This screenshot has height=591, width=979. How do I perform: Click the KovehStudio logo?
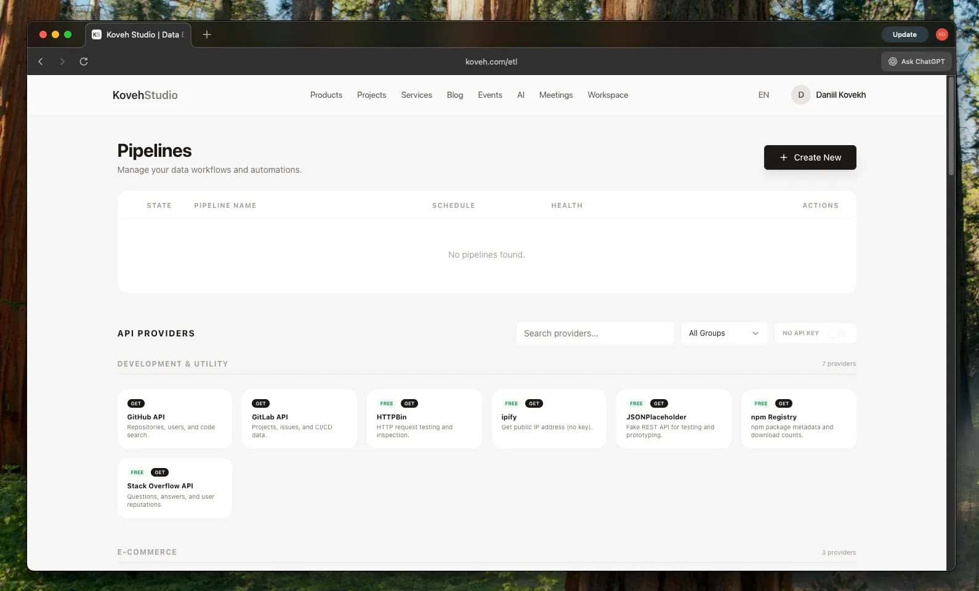click(x=145, y=95)
